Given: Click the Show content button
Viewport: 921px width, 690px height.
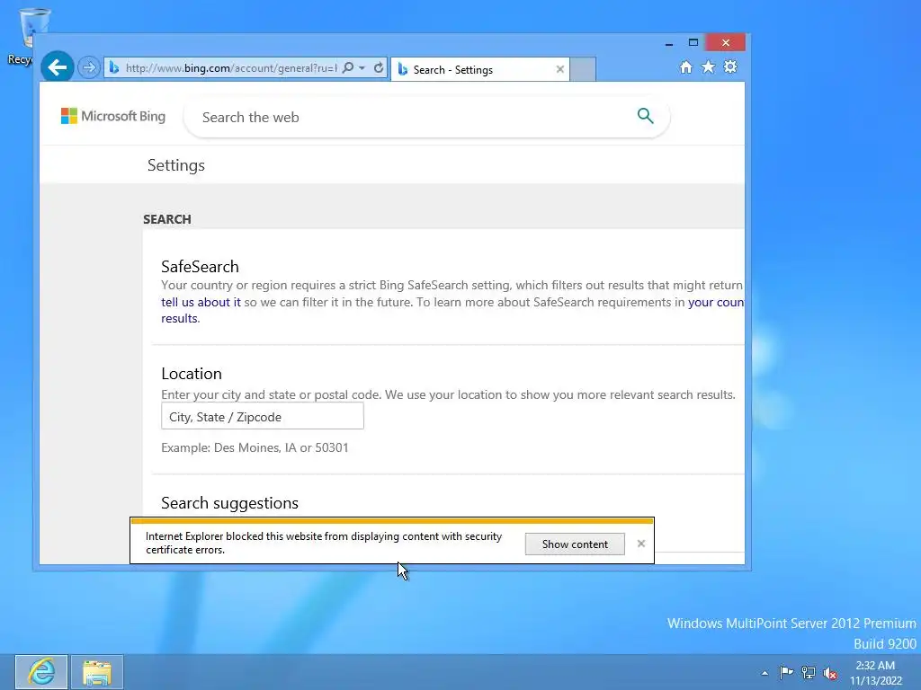Looking at the screenshot, I should [x=575, y=544].
